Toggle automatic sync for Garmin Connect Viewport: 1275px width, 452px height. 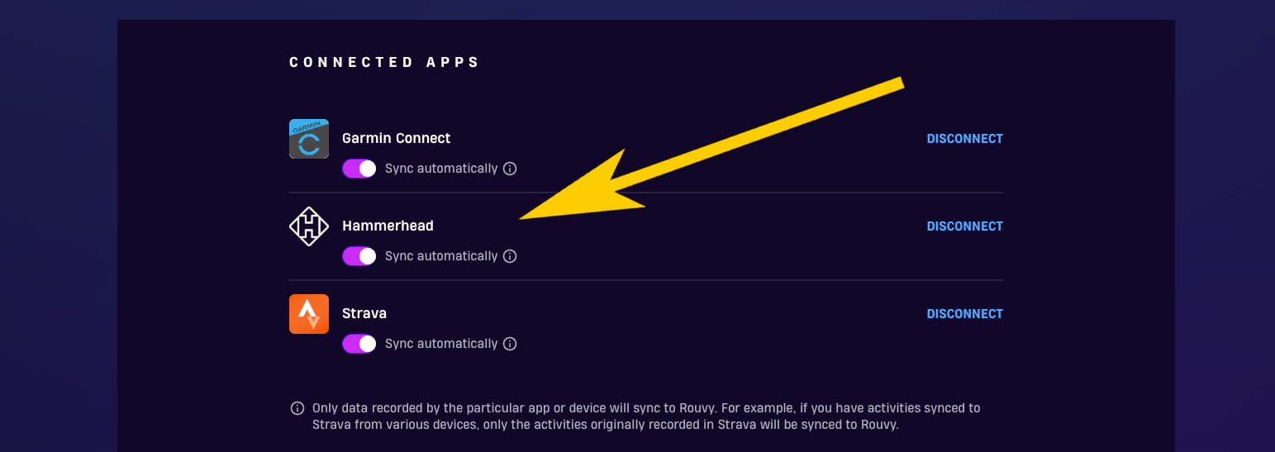tap(359, 169)
